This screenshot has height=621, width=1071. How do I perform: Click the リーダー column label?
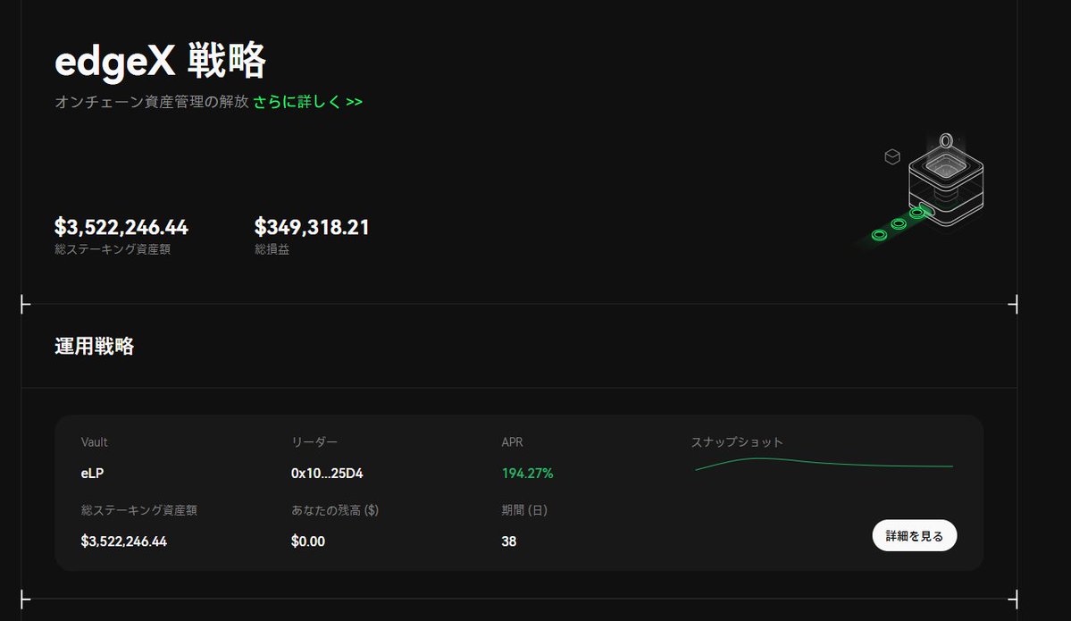314,442
